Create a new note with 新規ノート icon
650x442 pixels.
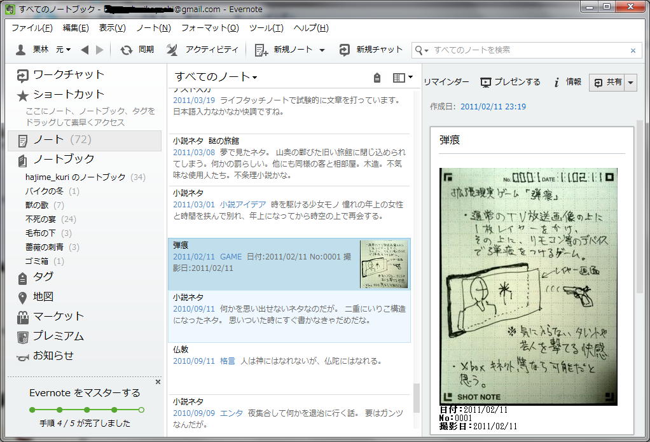coord(261,50)
